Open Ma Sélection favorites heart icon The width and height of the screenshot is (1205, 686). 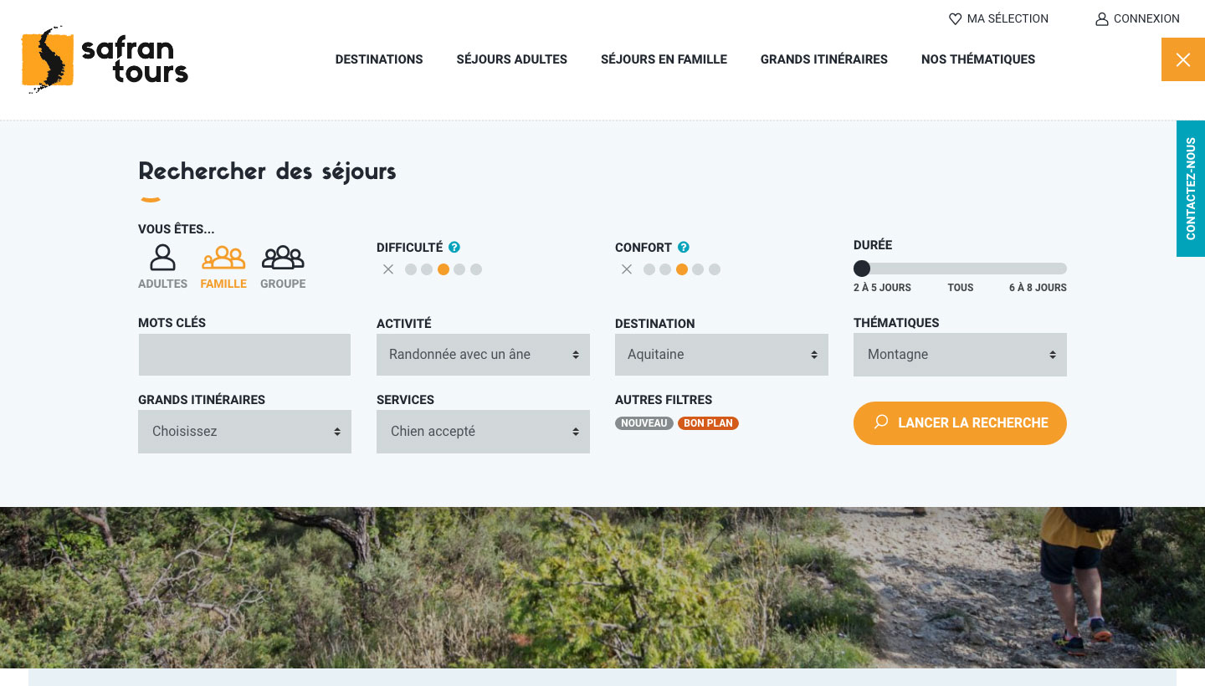pos(955,18)
